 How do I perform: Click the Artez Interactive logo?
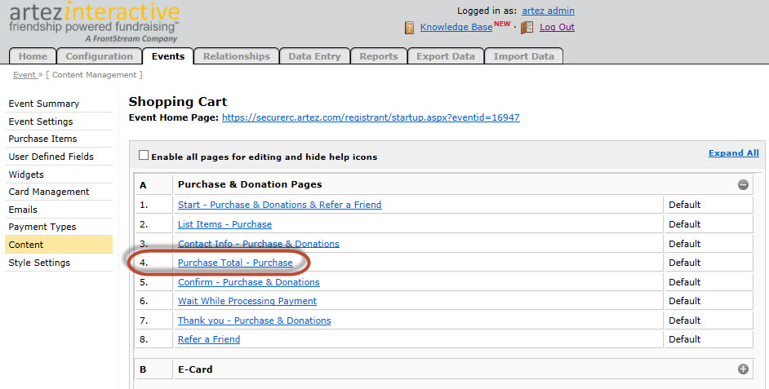click(x=94, y=22)
